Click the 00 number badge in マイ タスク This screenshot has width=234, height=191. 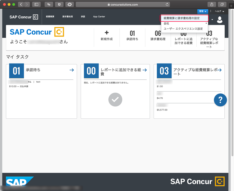pos(91,71)
